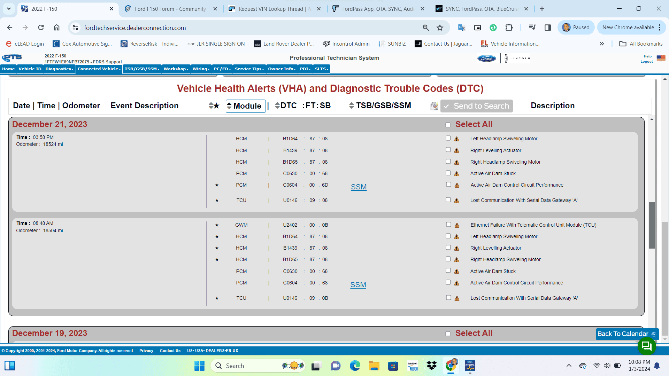Open the browser zoom magnifier icon

click(x=426, y=28)
